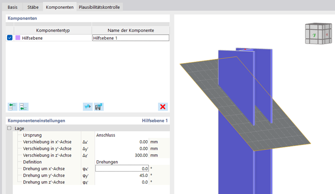Click the 'Name der Komponente' column header
Image resolution: width=335 pixels, height=194 pixels.
tap(131, 30)
